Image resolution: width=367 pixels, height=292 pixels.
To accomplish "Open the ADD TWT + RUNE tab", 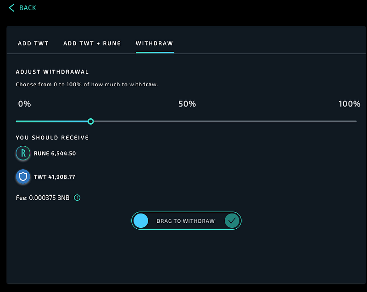I will pyautogui.click(x=92, y=44).
